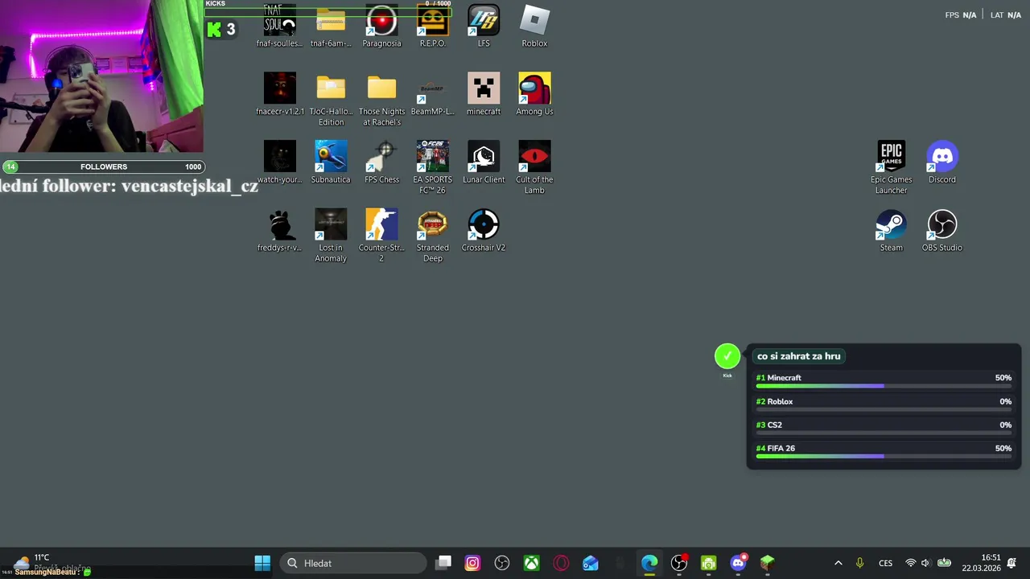Launch the FPS Chess shortcut
1030x579 pixels.
pyautogui.click(x=381, y=162)
